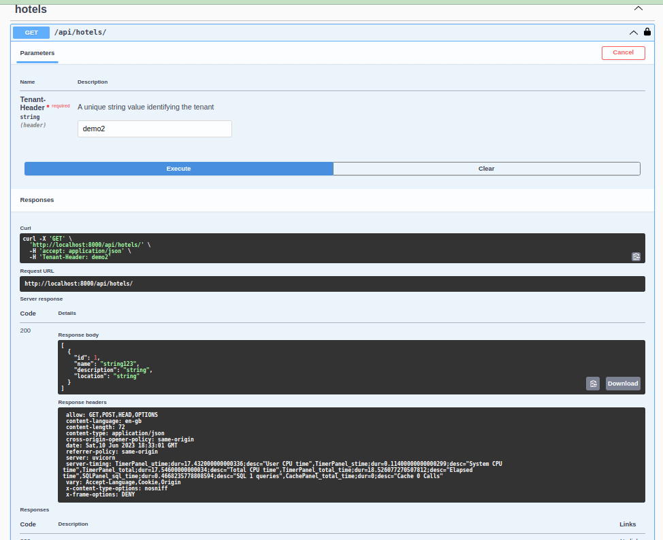Viewport: 663px width, 540px height.
Task: Collapse the hotels section
Action: [638, 7]
